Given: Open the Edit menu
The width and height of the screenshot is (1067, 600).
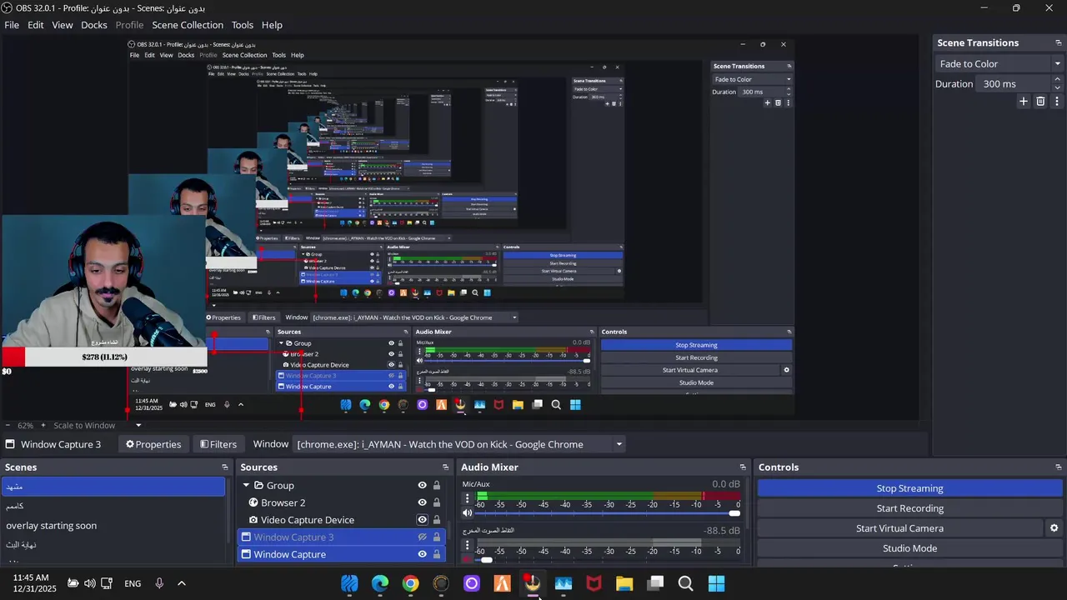Looking at the screenshot, I should [35, 25].
